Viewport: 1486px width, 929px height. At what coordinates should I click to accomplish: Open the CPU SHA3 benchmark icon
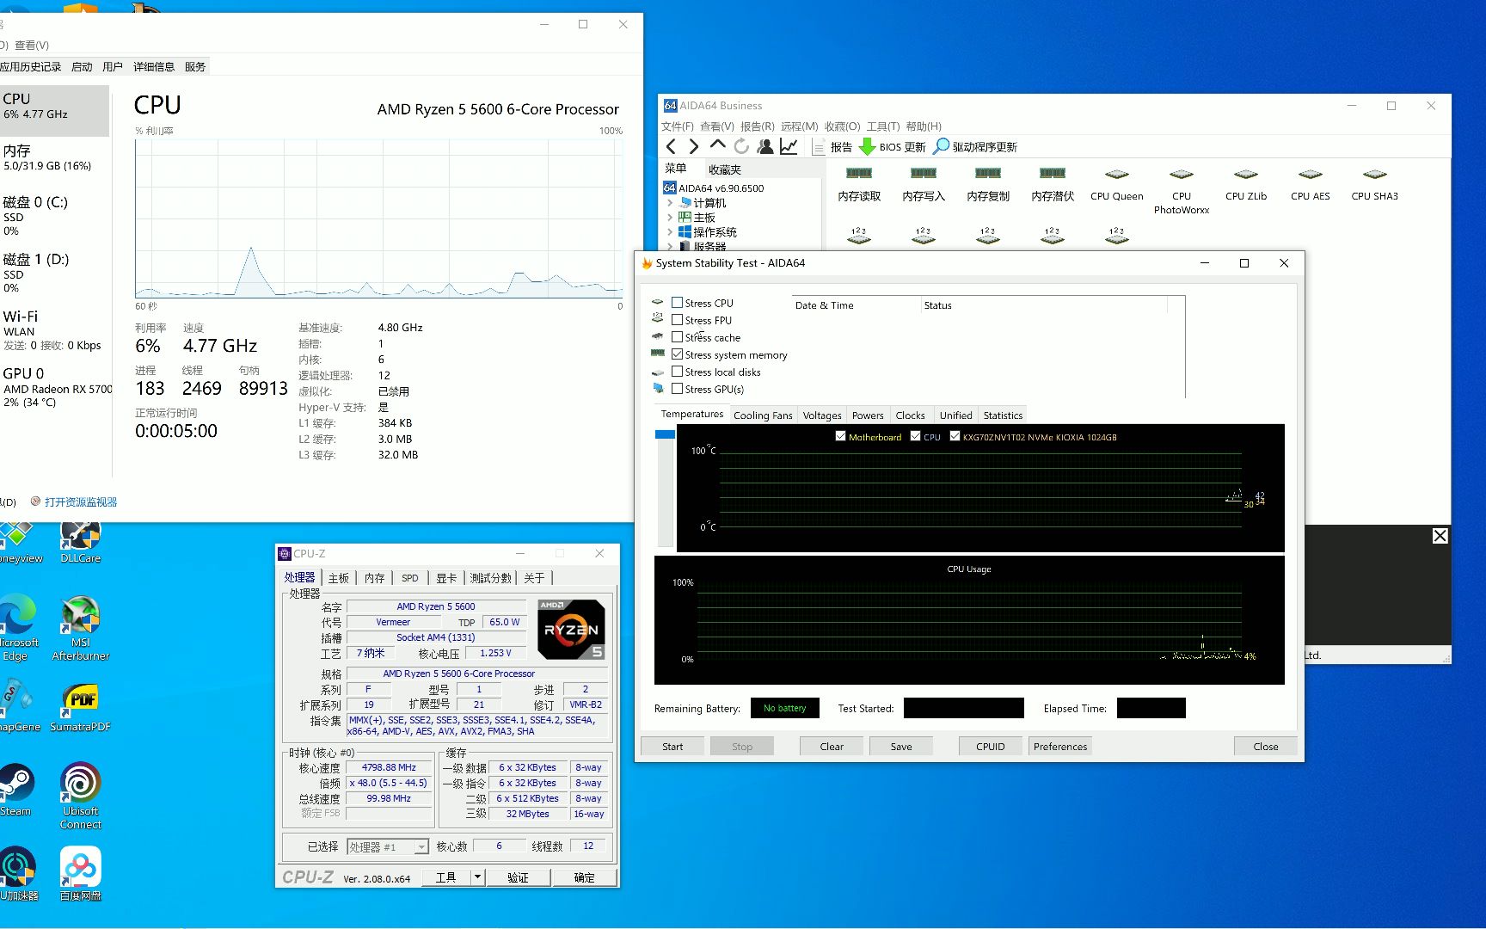[x=1375, y=184]
